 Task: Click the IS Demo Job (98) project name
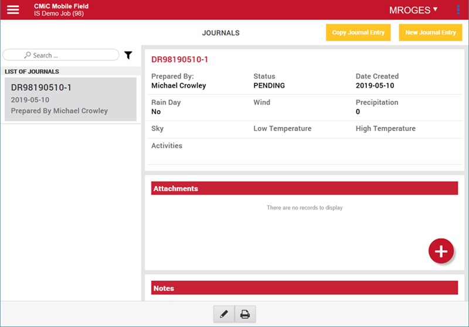59,13
